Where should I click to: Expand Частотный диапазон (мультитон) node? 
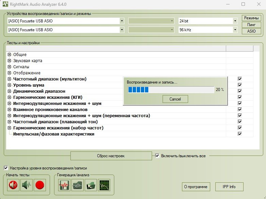(x=9, y=79)
